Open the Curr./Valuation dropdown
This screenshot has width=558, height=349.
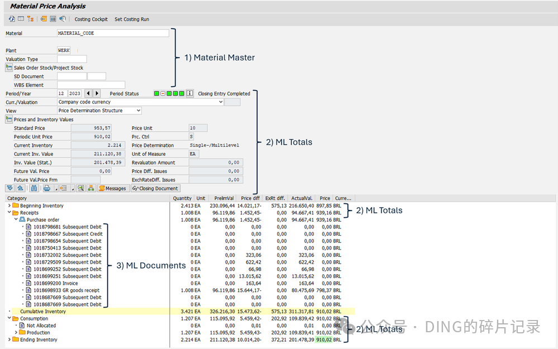coord(221,102)
